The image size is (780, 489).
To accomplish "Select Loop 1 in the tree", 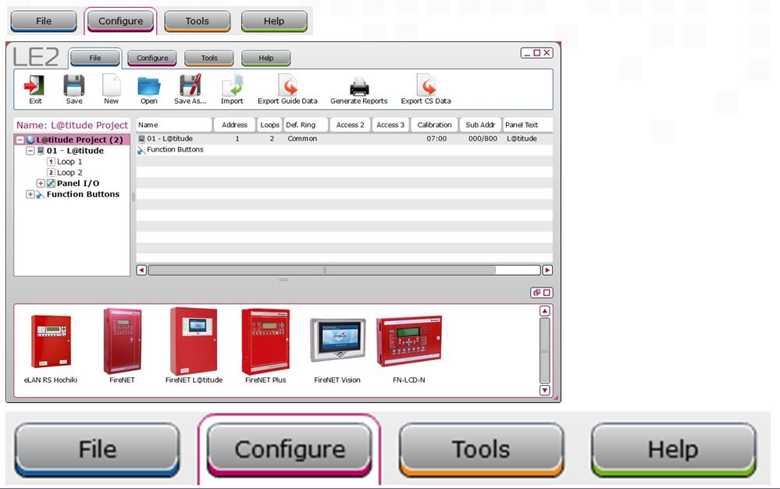I will click(69, 162).
